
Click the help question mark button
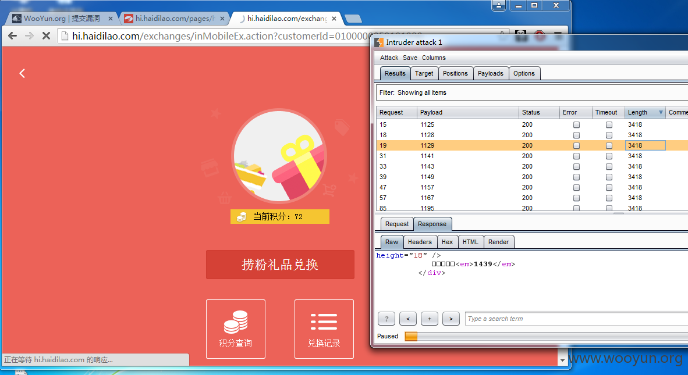pos(386,319)
